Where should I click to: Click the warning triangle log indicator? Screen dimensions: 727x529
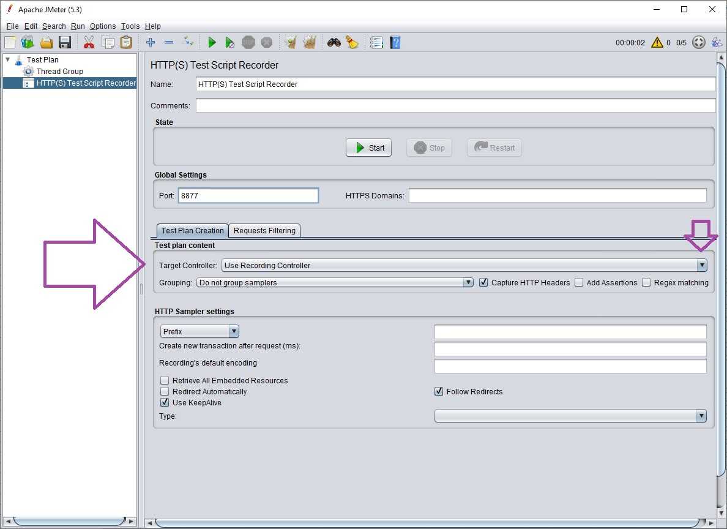coord(657,42)
